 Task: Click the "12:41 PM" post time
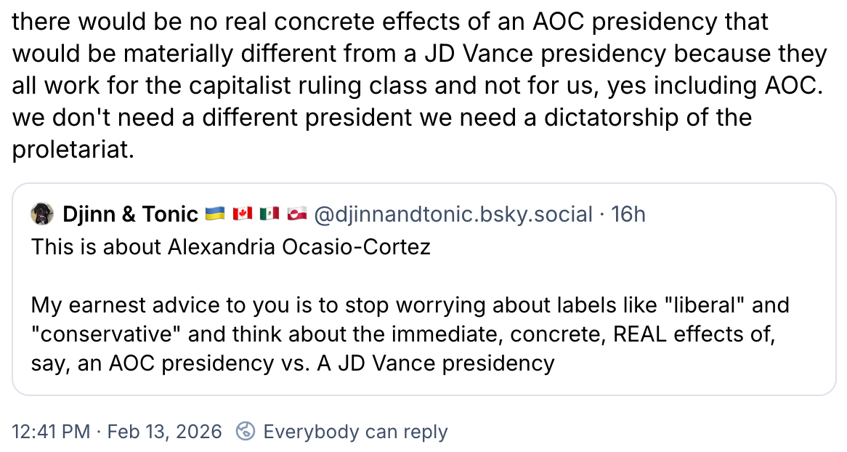pyautogui.click(x=51, y=432)
